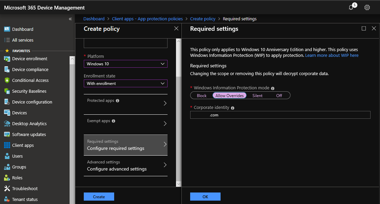380x204 pixels.
Task: Click the All services list icon
Action: [7, 40]
